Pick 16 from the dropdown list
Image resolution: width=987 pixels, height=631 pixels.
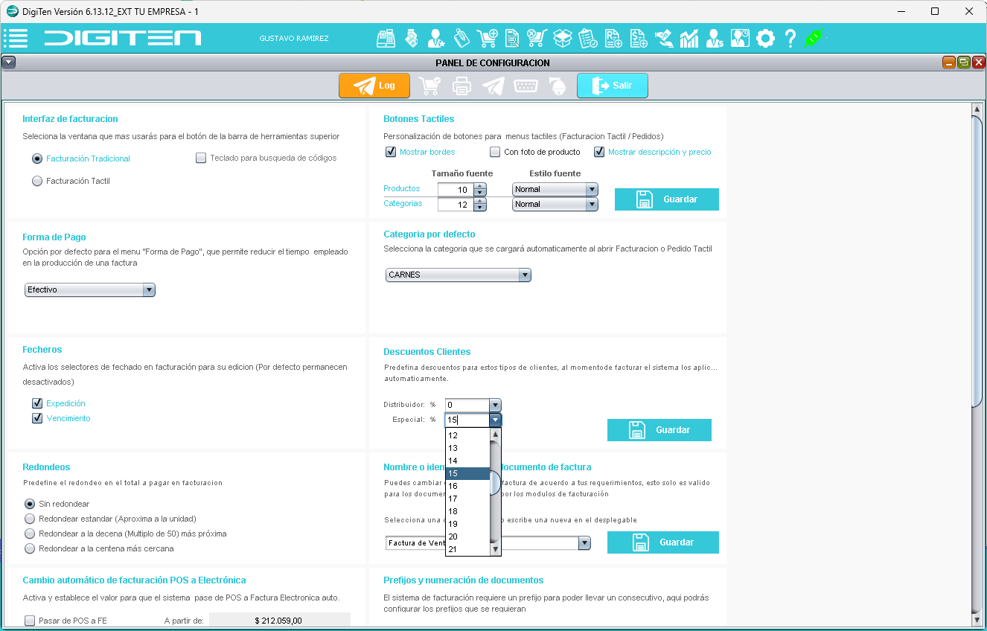[x=467, y=486]
